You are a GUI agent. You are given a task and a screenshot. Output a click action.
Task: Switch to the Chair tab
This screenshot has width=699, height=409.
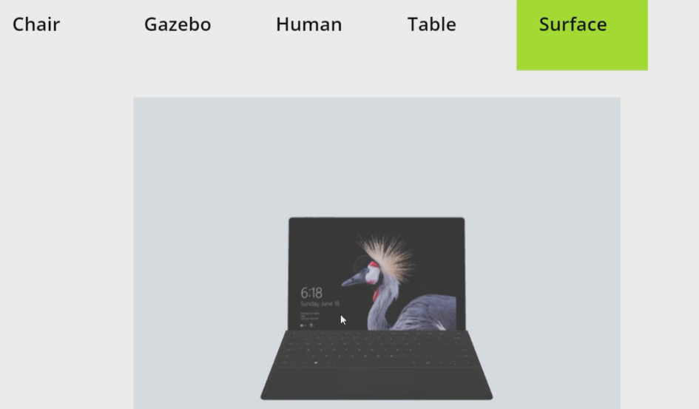36,24
